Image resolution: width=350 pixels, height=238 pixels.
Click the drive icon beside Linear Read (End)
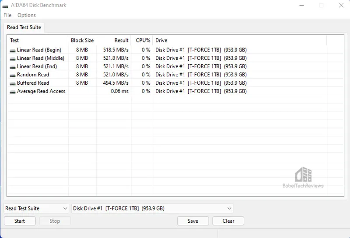pyautogui.click(x=13, y=67)
